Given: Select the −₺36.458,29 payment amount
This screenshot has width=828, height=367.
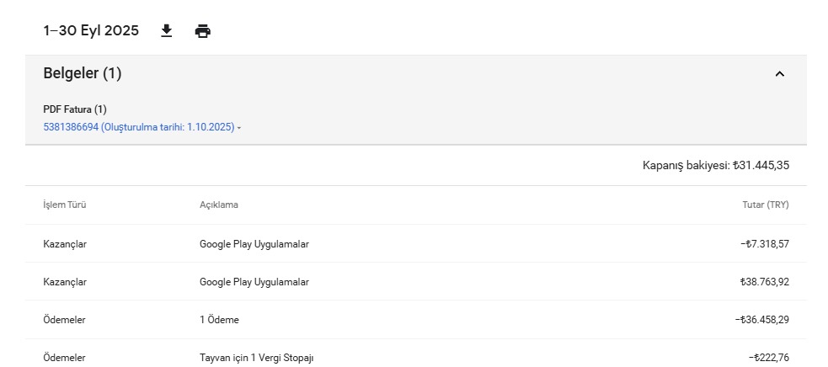Looking at the screenshot, I should [762, 320].
